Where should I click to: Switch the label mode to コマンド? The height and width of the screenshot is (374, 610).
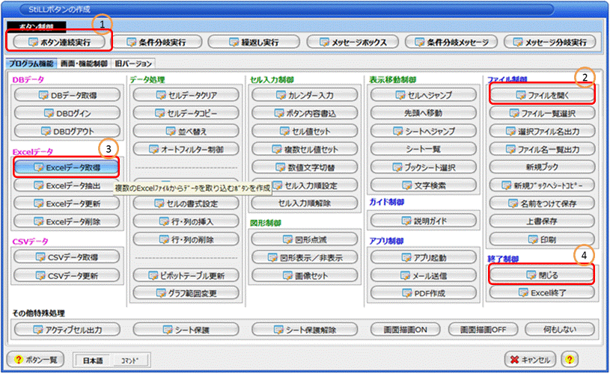tap(130, 361)
